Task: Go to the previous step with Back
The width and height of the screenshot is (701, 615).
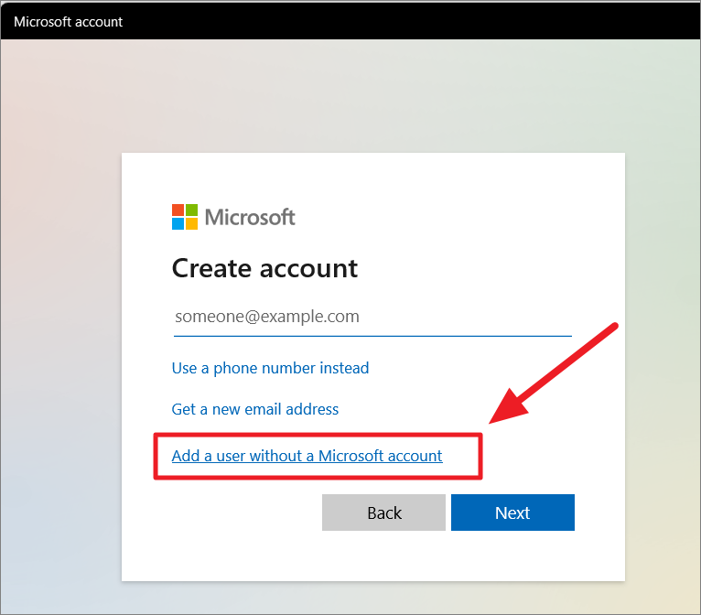Action: [383, 512]
